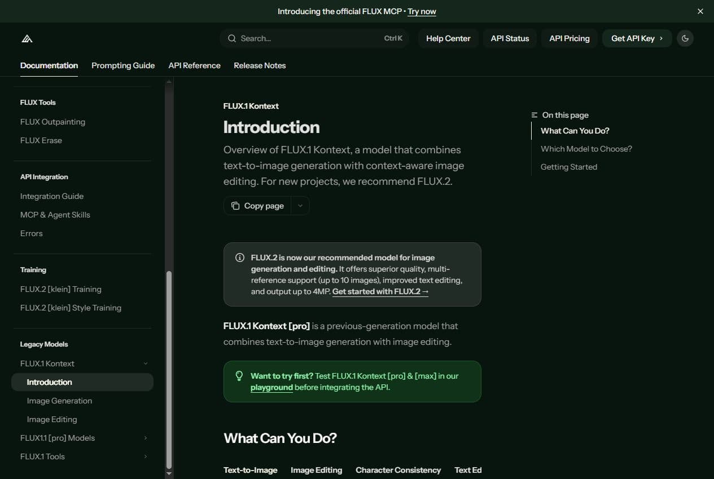Jump to Getting Started section
This screenshot has height=479, width=714.
[x=569, y=167]
